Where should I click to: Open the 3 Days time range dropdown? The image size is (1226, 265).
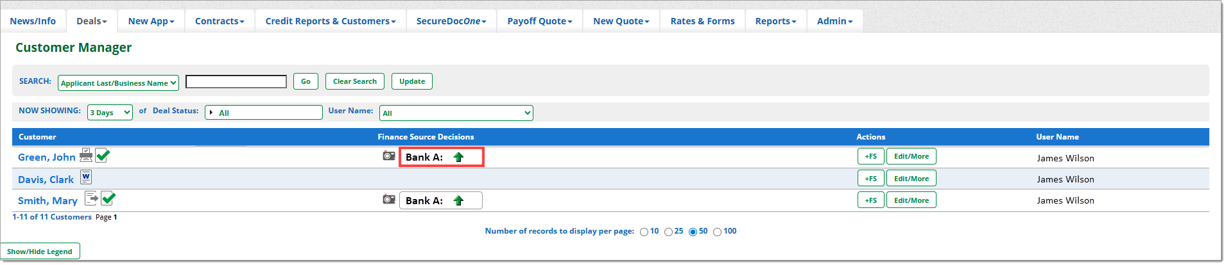110,113
